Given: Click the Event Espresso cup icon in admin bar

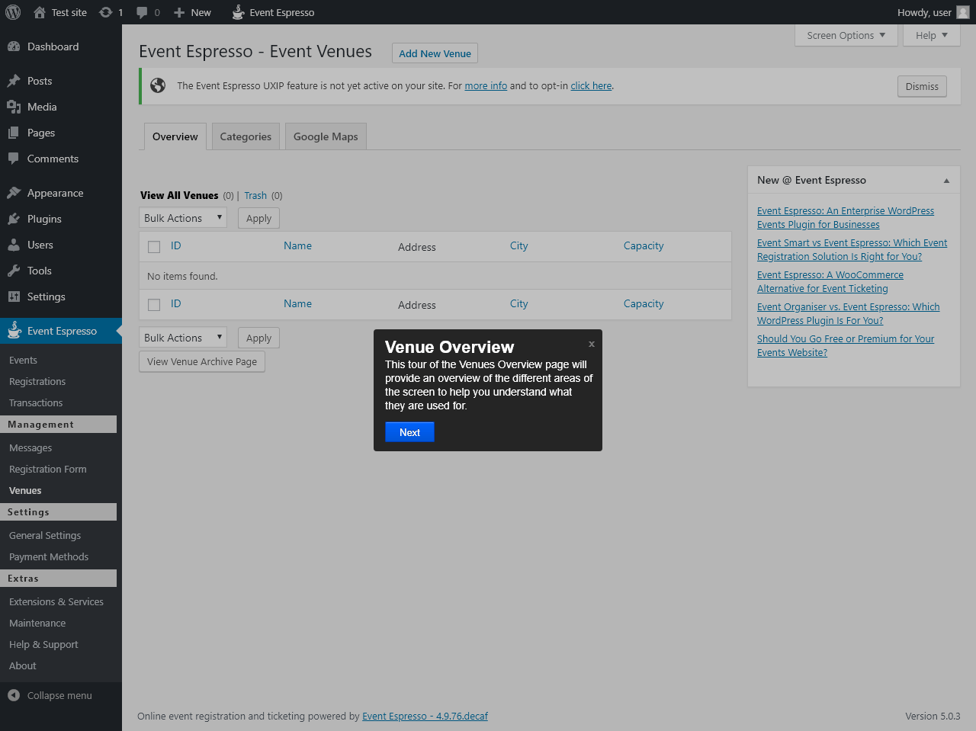Looking at the screenshot, I should pyautogui.click(x=239, y=12).
